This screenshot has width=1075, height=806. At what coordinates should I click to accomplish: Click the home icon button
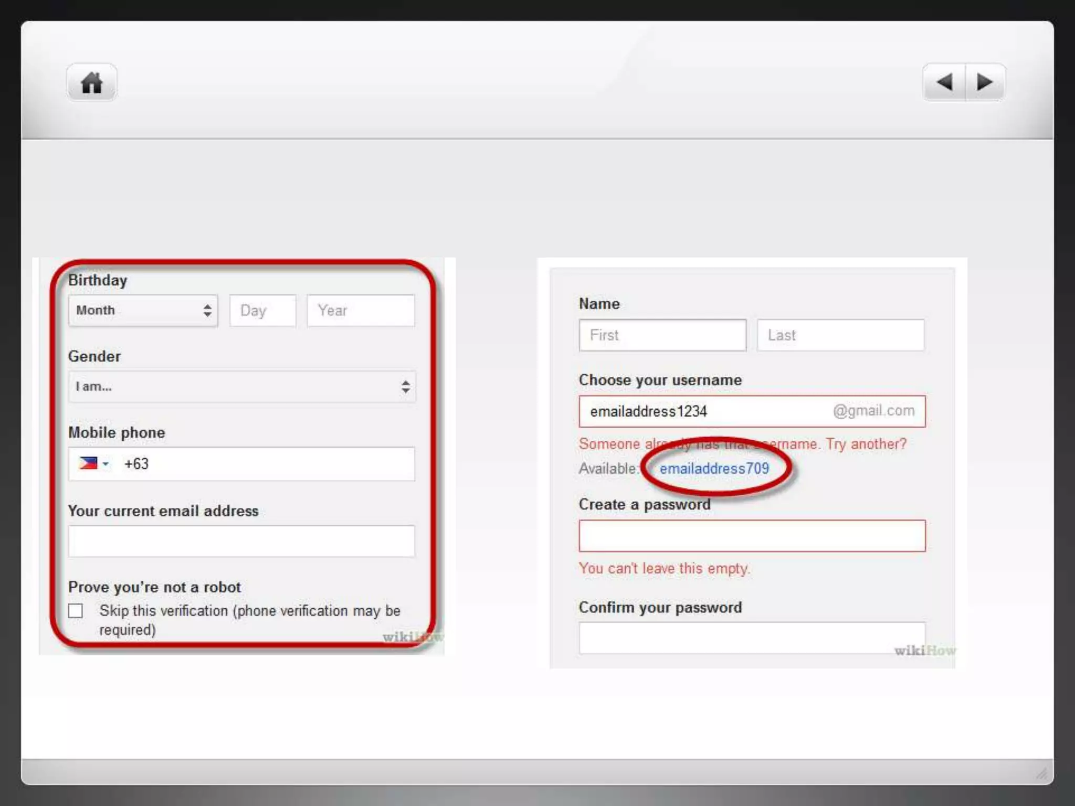[92, 82]
